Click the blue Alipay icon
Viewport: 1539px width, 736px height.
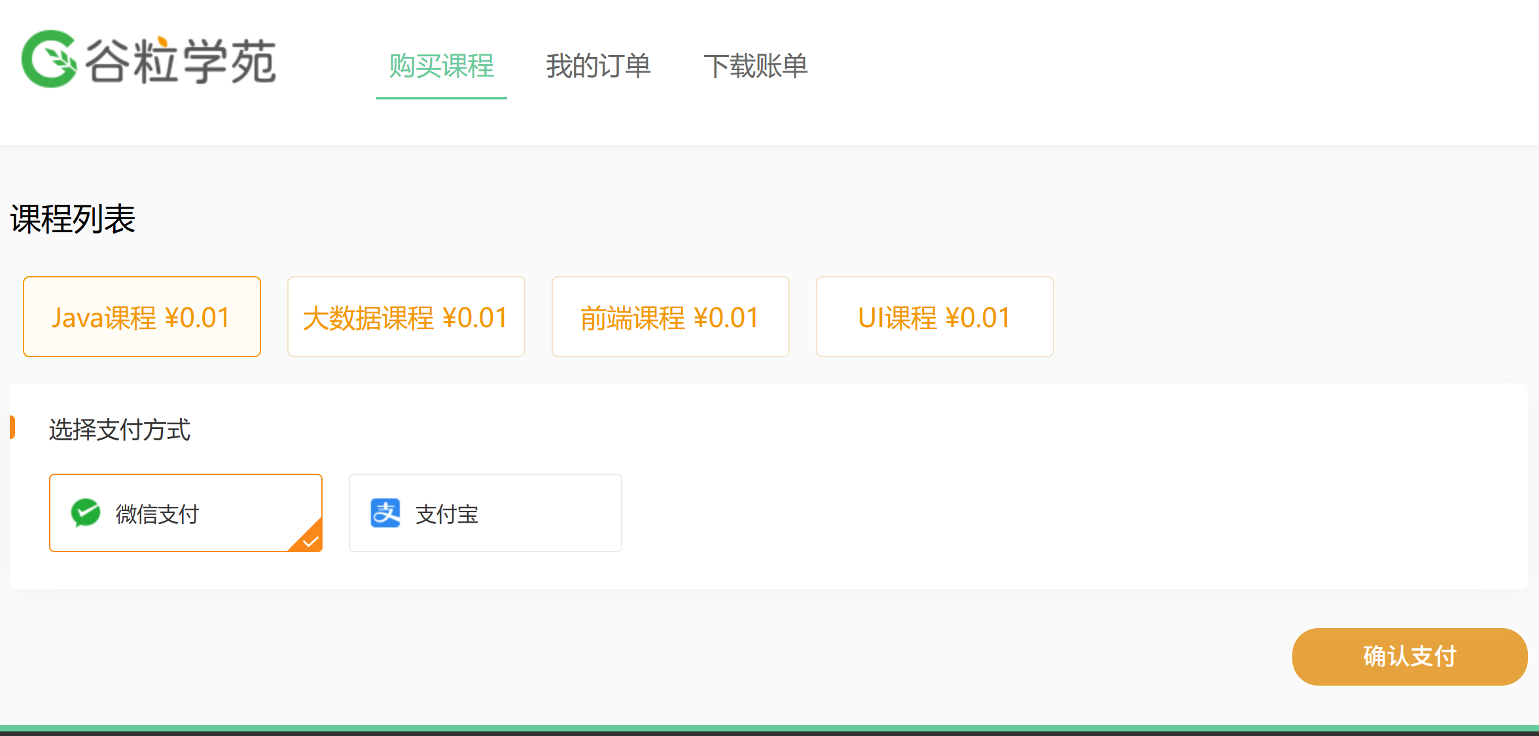[x=385, y=513]
